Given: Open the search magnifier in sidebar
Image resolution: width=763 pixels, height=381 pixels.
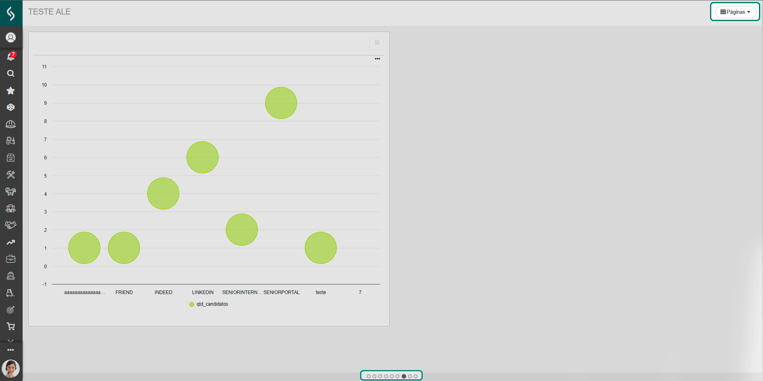Looking at the screenshot, I should click(x=11, y=73).
